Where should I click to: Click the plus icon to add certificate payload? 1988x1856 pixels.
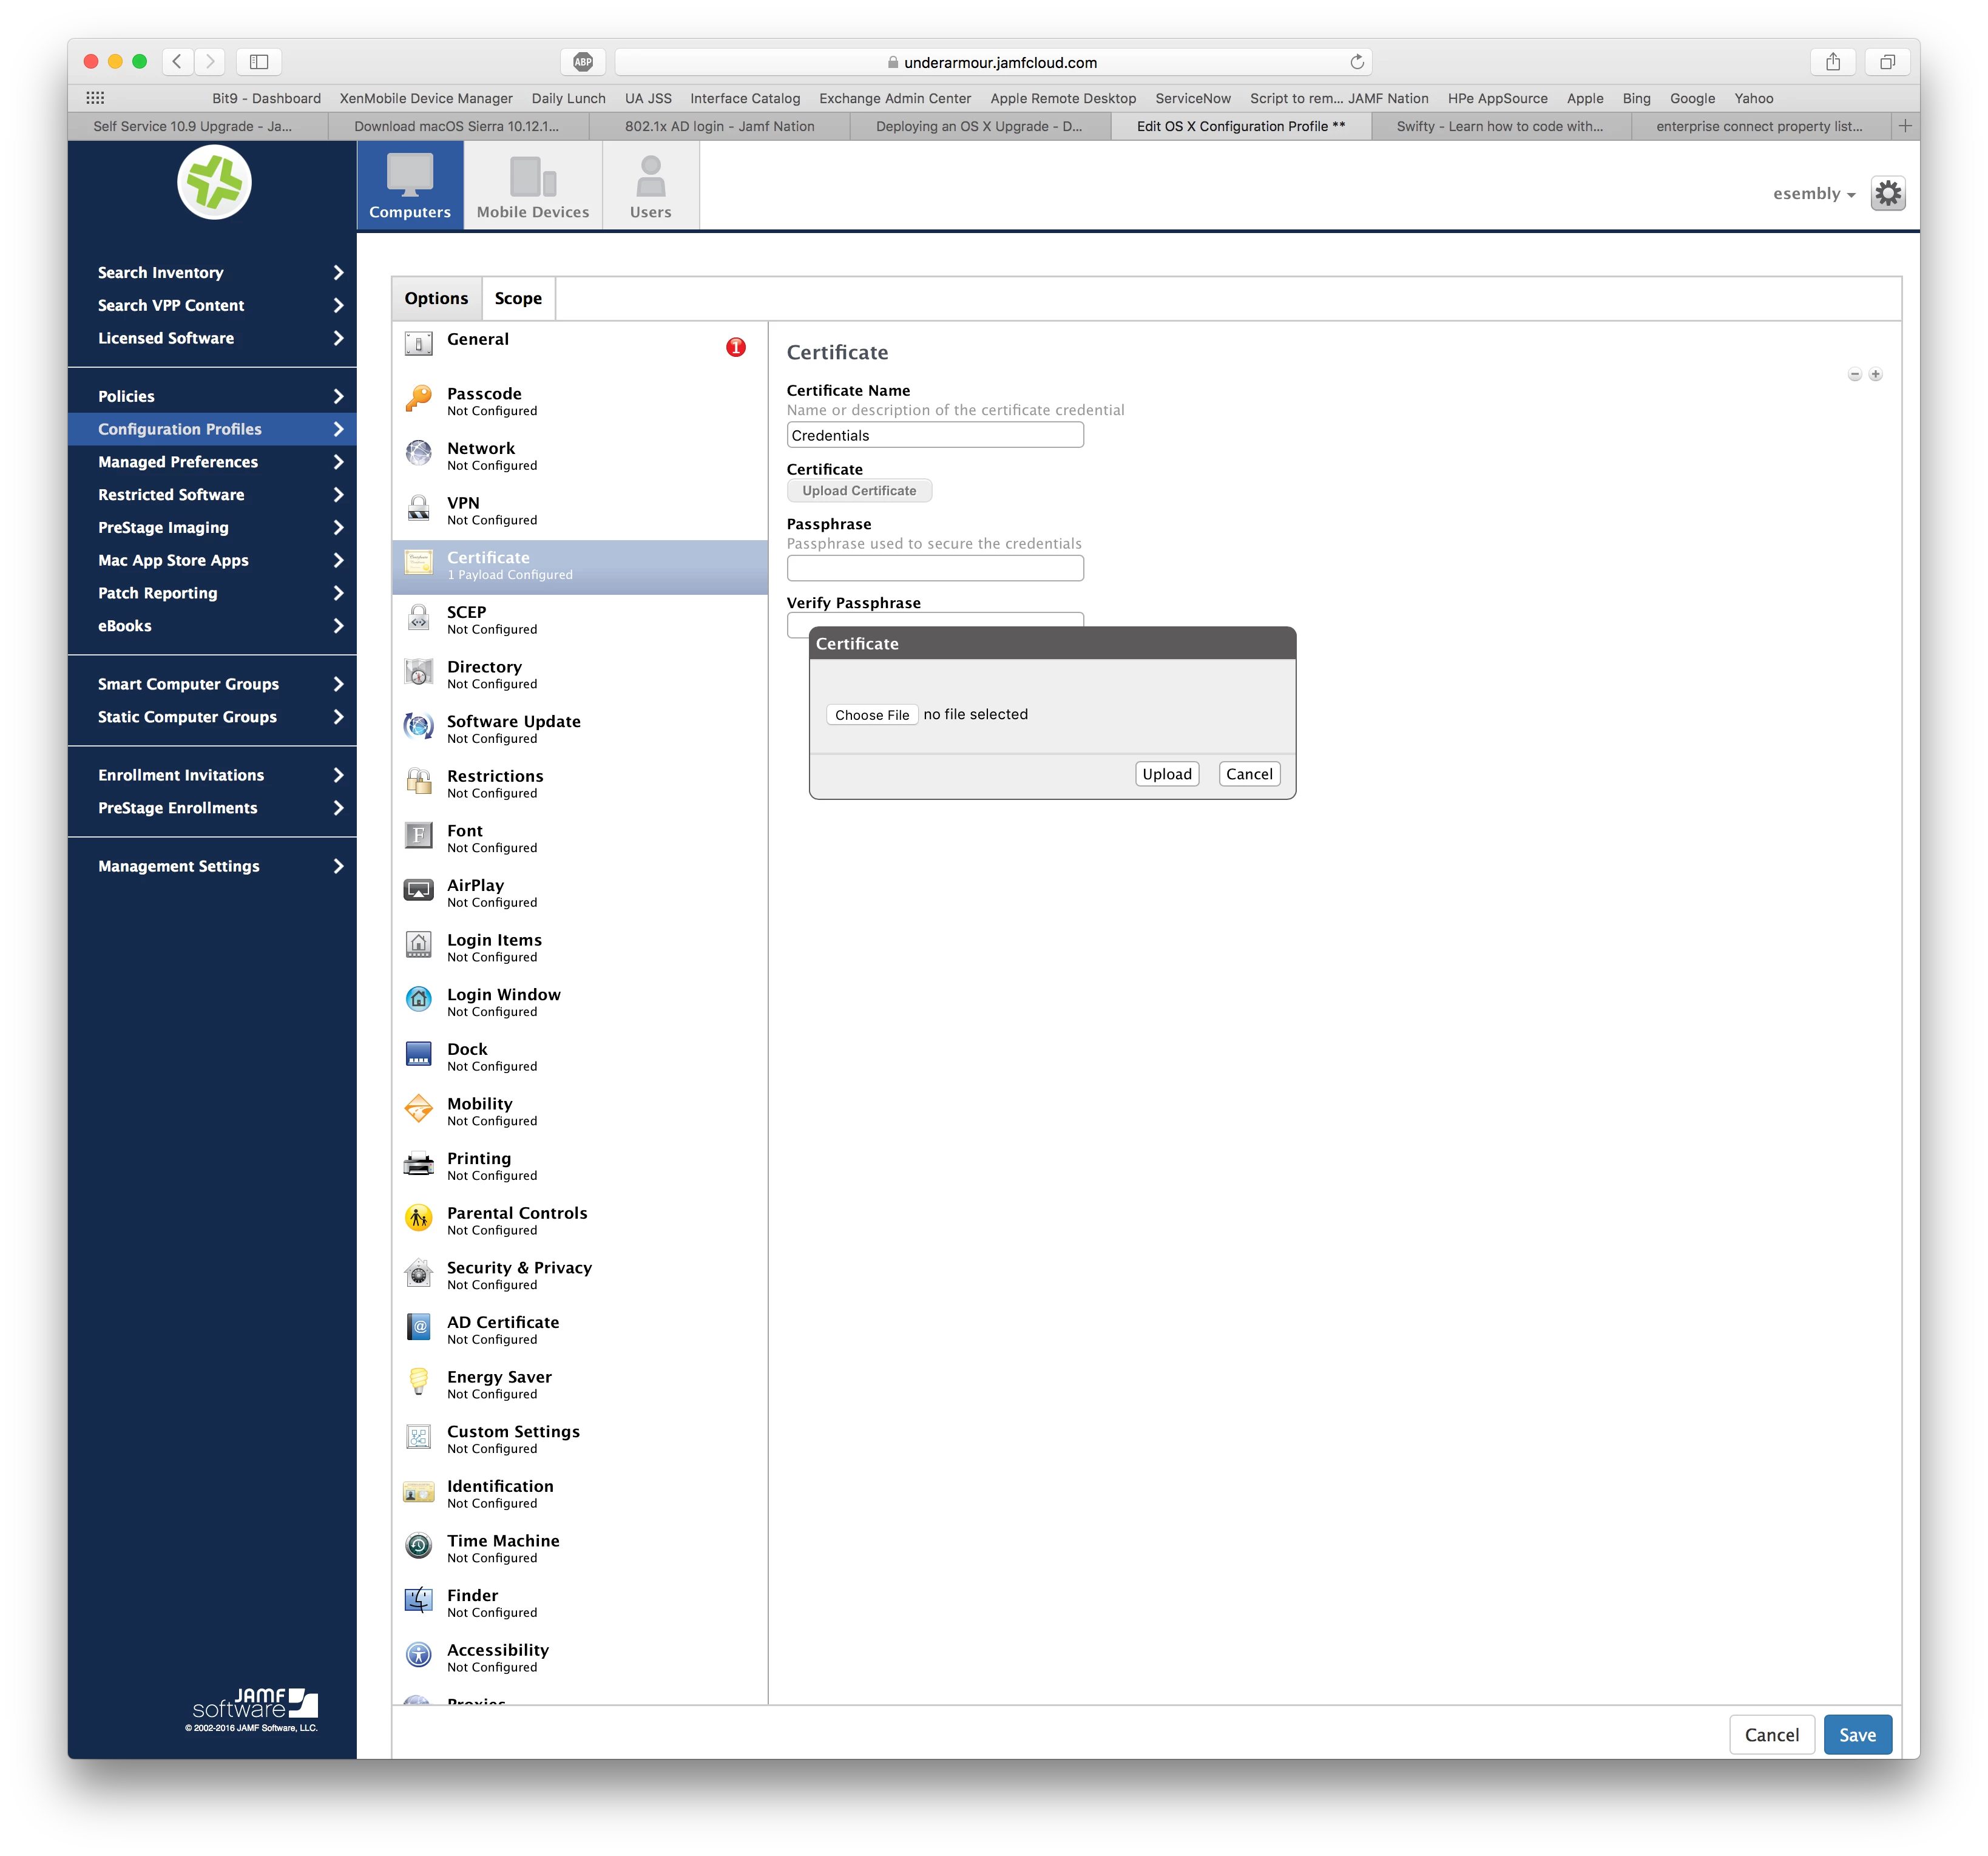click(x=1876, y=375)
